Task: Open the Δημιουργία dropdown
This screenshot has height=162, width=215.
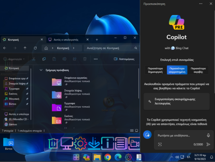Action: coord(14,59)
